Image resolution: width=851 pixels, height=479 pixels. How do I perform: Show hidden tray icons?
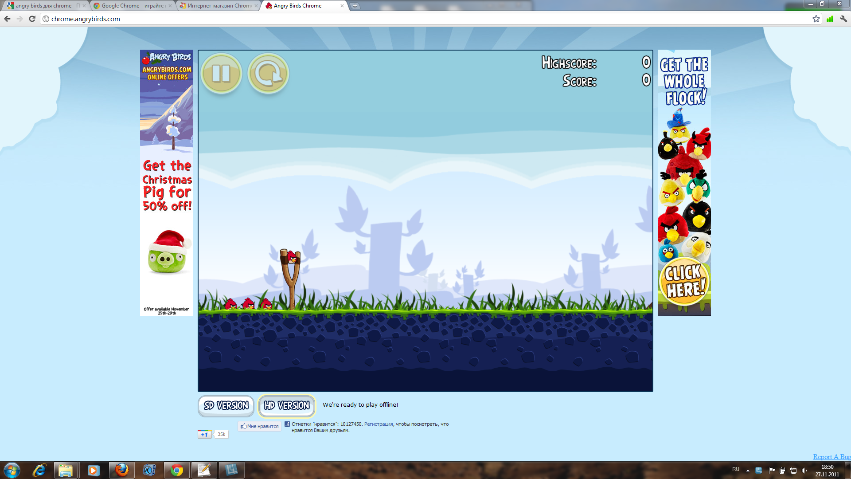click(x=748, y=470)
